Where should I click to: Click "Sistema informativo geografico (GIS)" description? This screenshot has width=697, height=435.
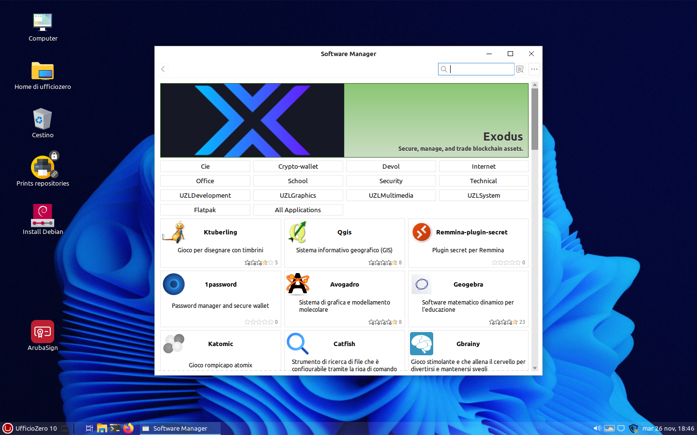[x=344, y=250]
